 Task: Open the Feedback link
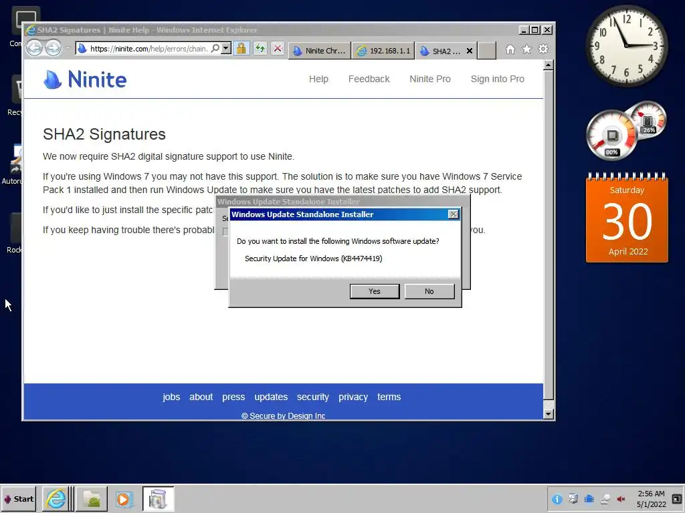coord(369,79)
